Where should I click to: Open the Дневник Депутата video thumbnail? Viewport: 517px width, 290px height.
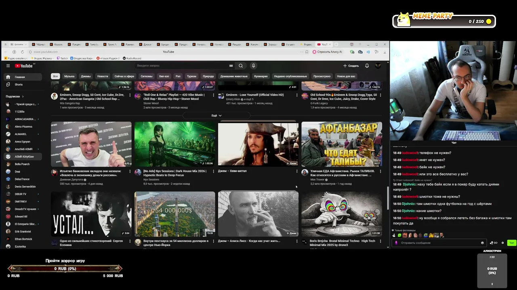91,144
